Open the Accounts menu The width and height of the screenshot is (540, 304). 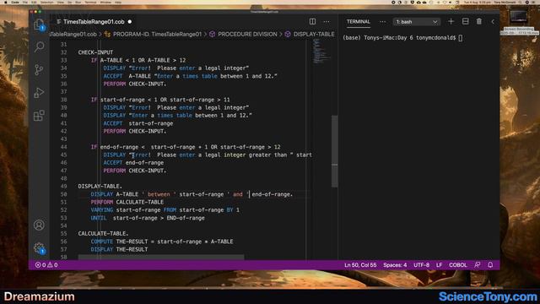(39, 225)
